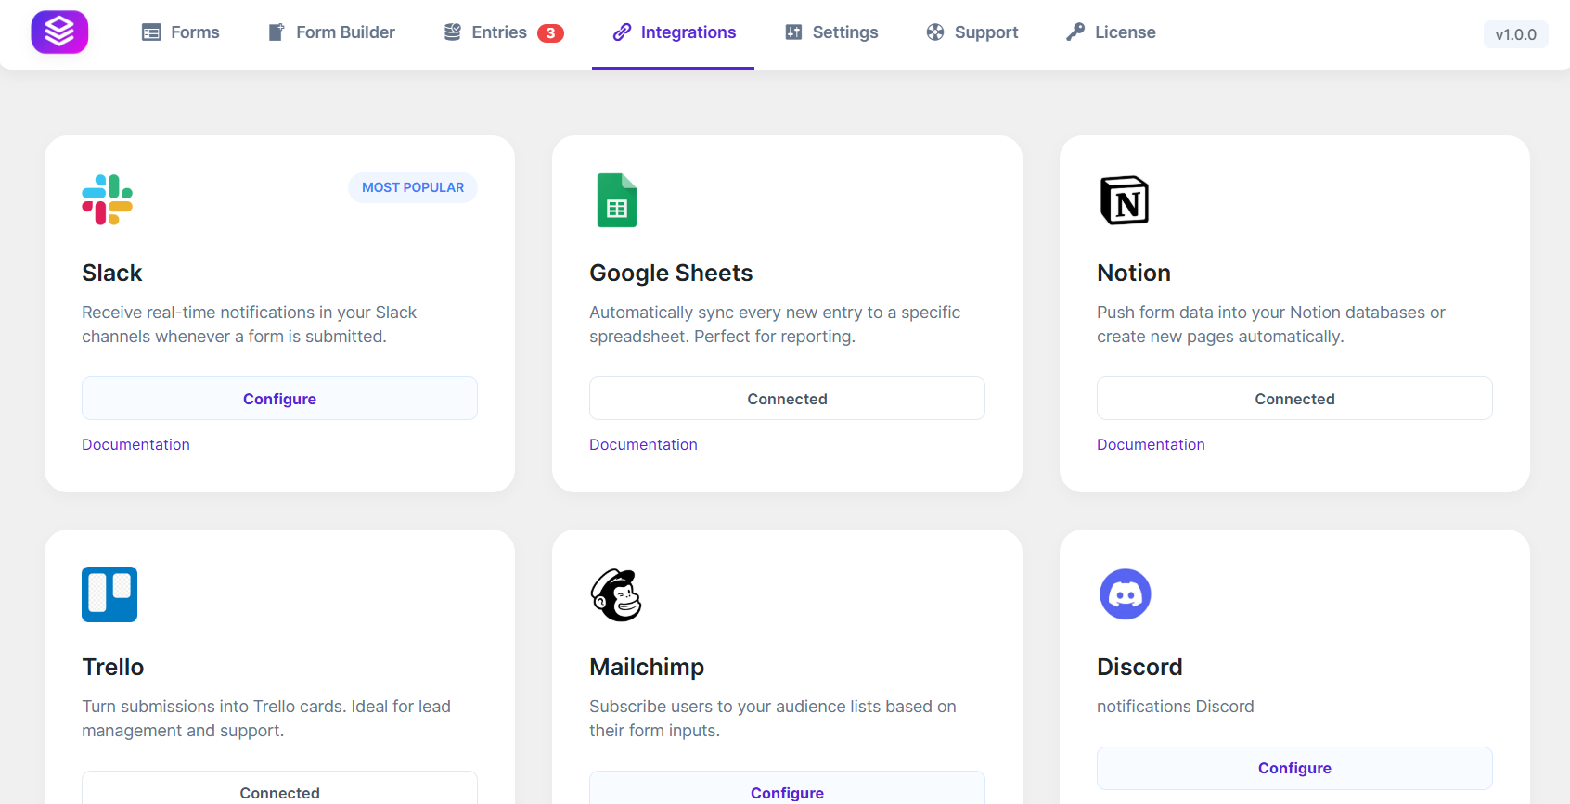Click the v1.0.0 version label
This screenshot has width=1570, height=804.
pos(1515,34)
